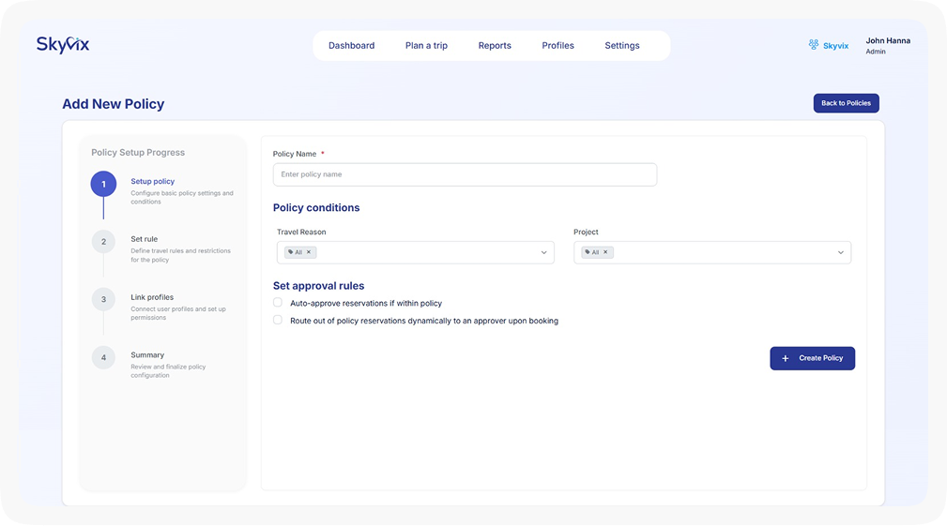Open the Reports navigation item

495,46
